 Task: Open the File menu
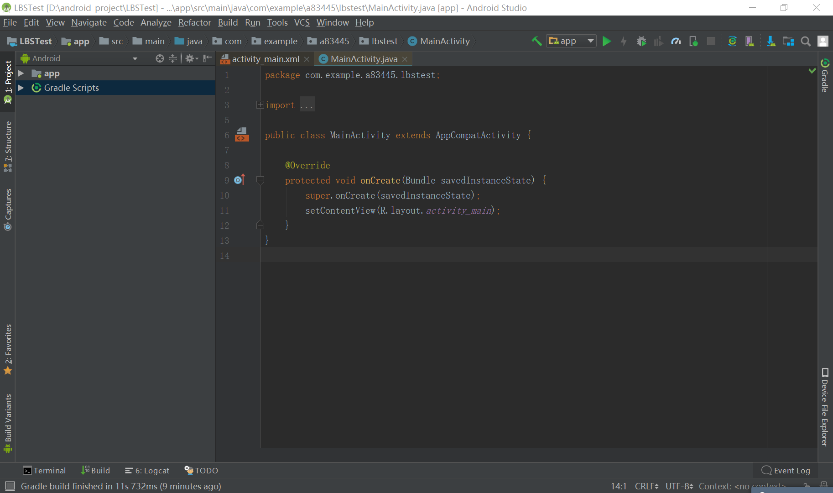click(x=10, y=22)
